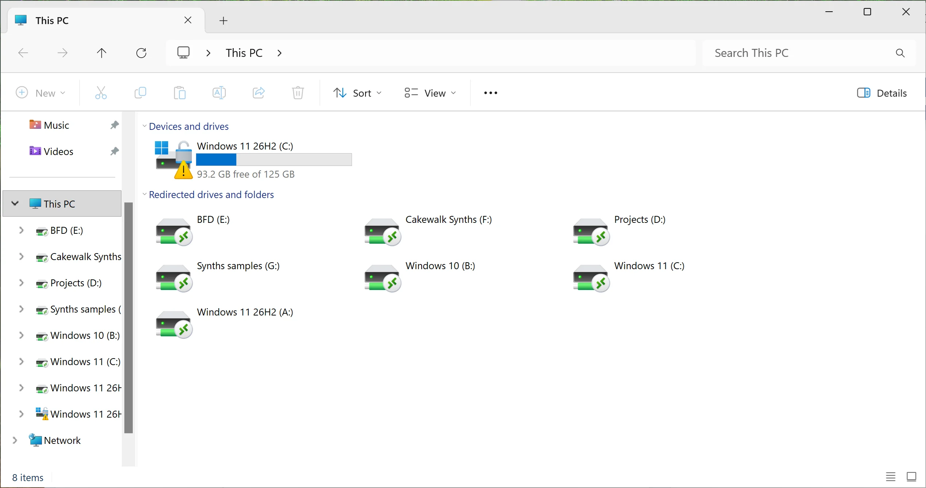The image size is (926, 488).
Task: Add a new tab with plus button
Action: pyautogui.click(x=224, y=21)
